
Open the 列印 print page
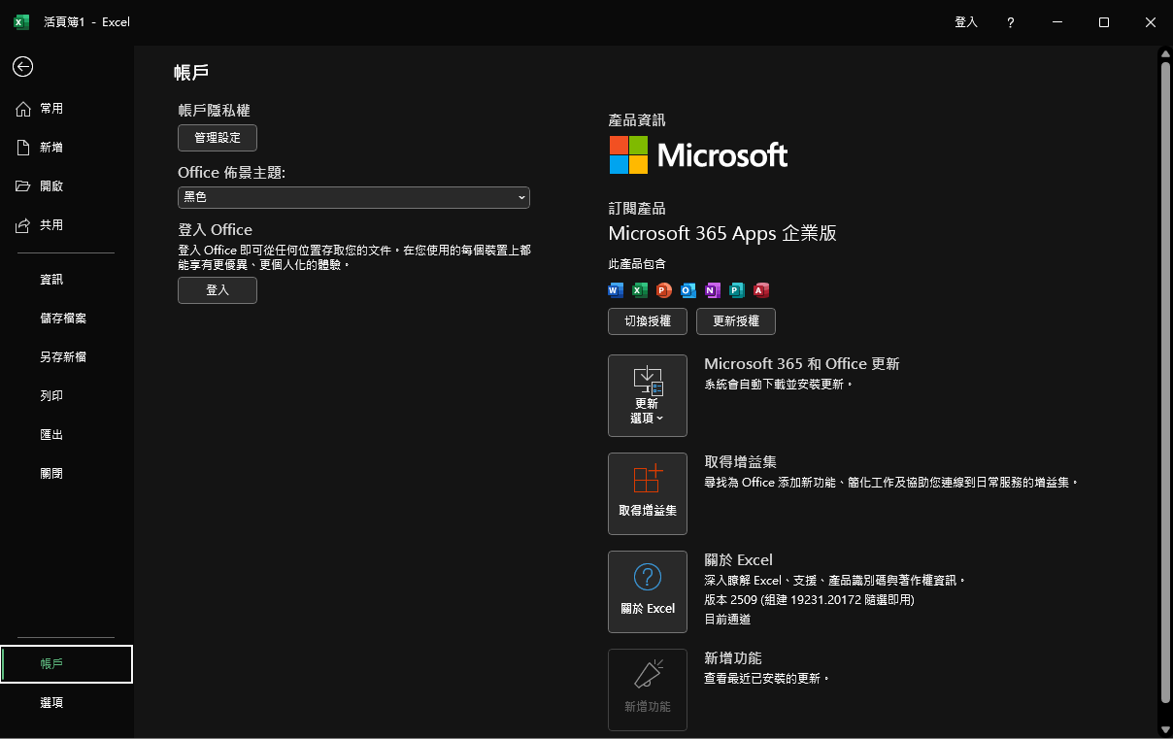(x=51, y=396)
